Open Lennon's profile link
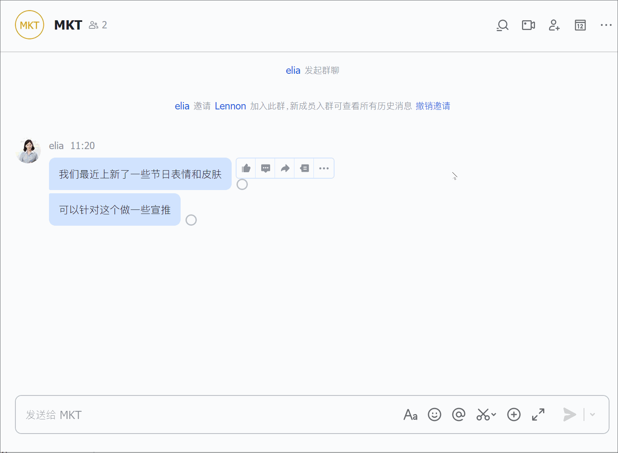Screen dimensions: 618x453 (x=230, y=106)
